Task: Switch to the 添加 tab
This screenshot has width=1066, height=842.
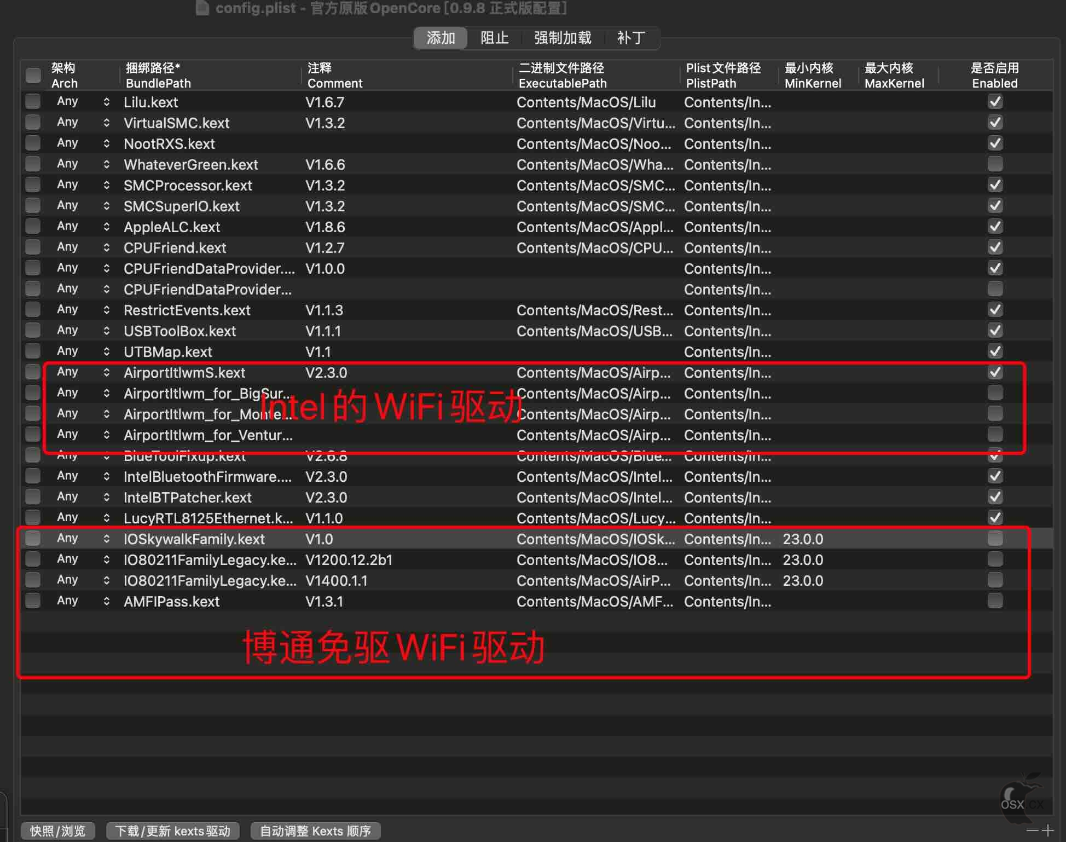Action: pyautogui.click(x=441, y=38)
